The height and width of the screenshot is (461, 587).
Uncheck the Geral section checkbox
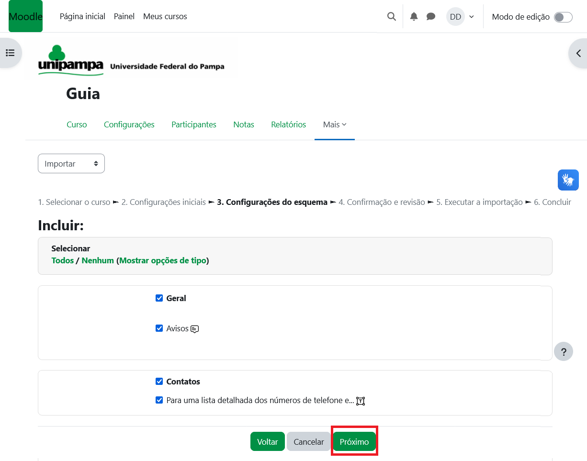(159, 298)
